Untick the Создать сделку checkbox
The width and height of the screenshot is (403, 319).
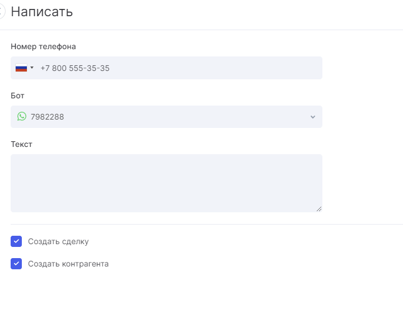(16, 241)
